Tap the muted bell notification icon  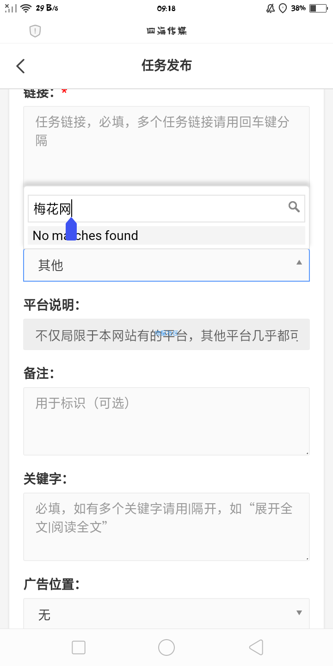[271, 8]
